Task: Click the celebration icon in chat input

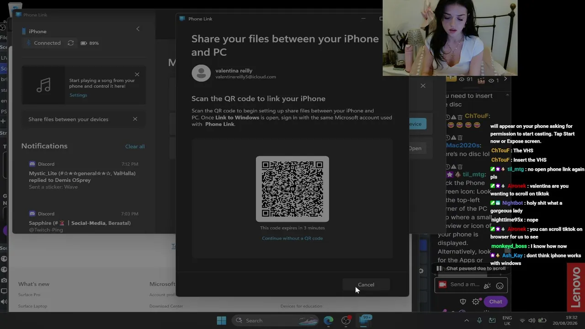Action: [x=487, y=286]
